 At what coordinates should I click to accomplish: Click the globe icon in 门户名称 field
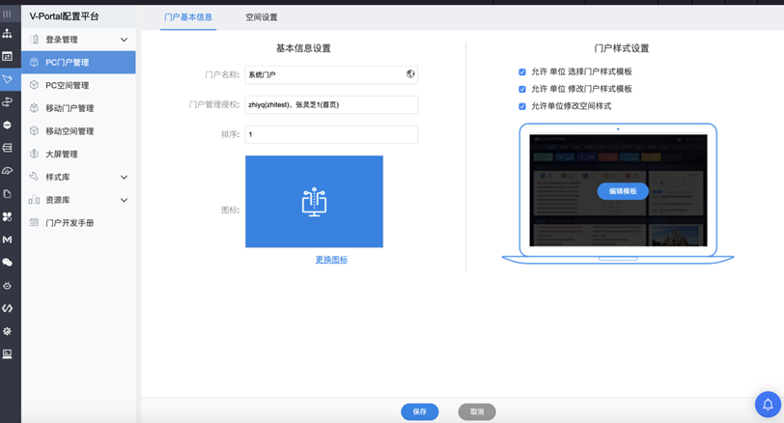410,73
